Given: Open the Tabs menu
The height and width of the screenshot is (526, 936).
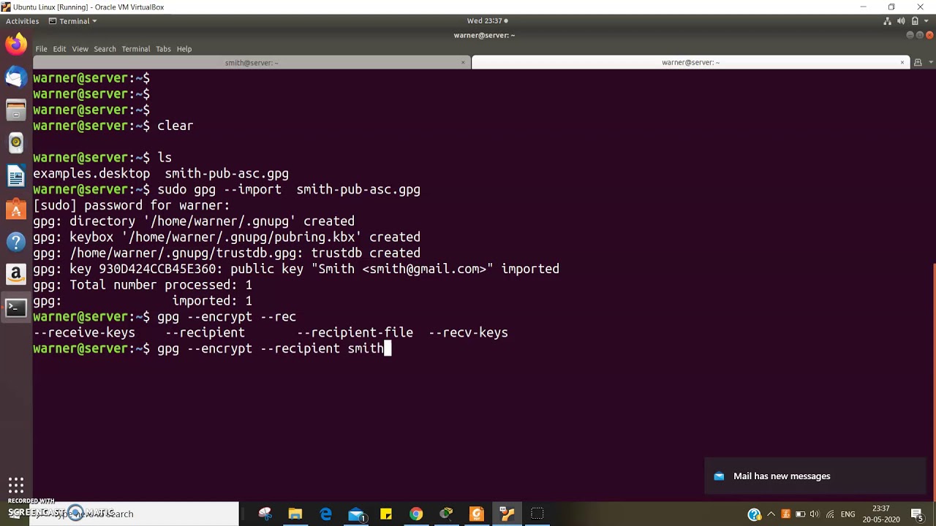Looking at the screenshot, I should coord(163,49).
